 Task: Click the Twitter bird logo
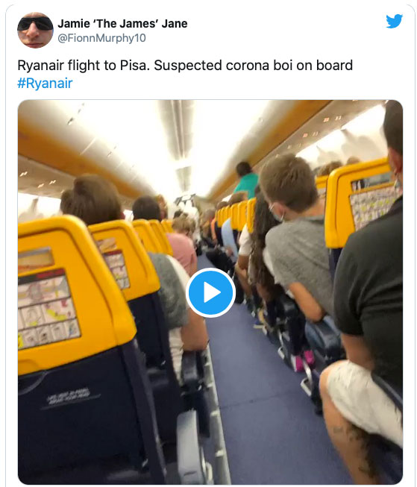tap(394, 22)
